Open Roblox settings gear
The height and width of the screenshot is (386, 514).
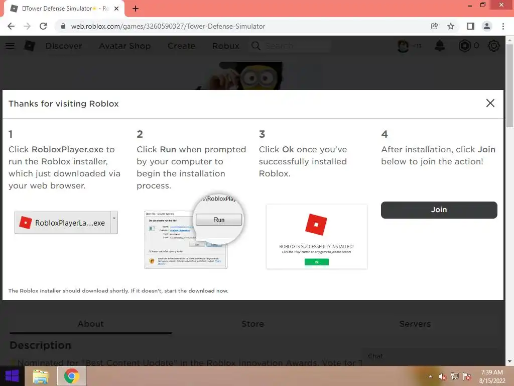point(494,46)
